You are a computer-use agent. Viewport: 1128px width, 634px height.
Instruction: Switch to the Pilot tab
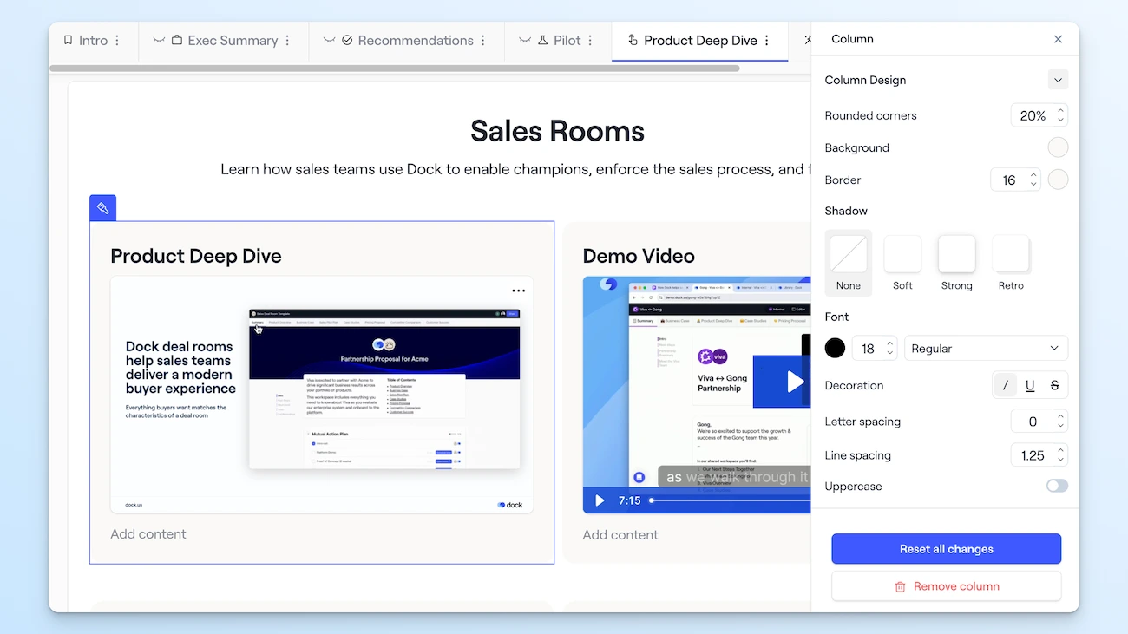coord(567,41)
